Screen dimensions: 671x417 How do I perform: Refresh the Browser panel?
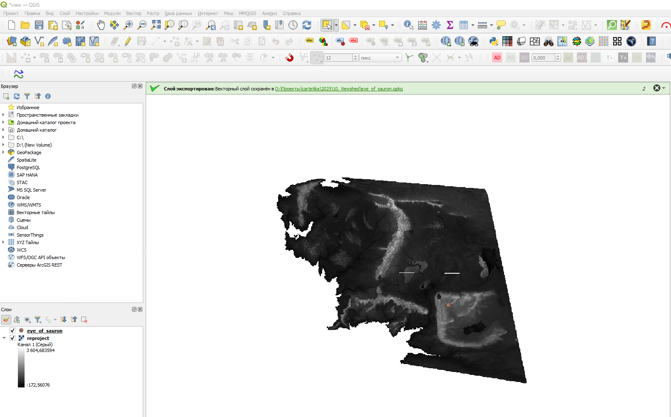pos(17,96)
